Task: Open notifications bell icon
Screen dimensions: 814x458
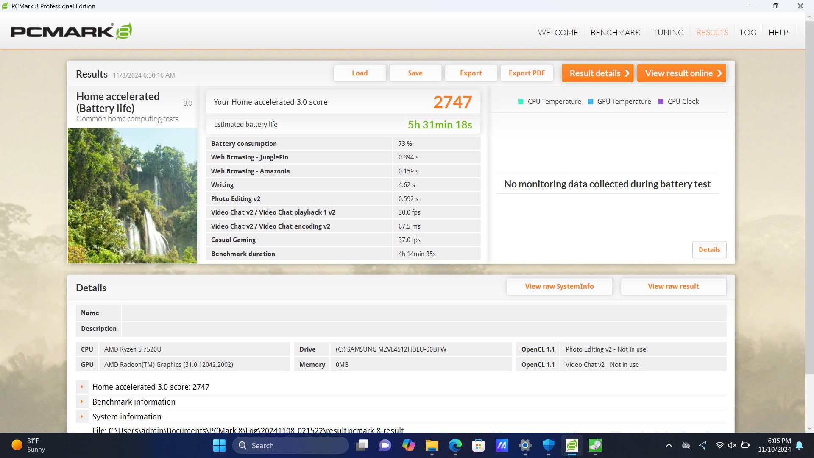Action: point(799,445)
